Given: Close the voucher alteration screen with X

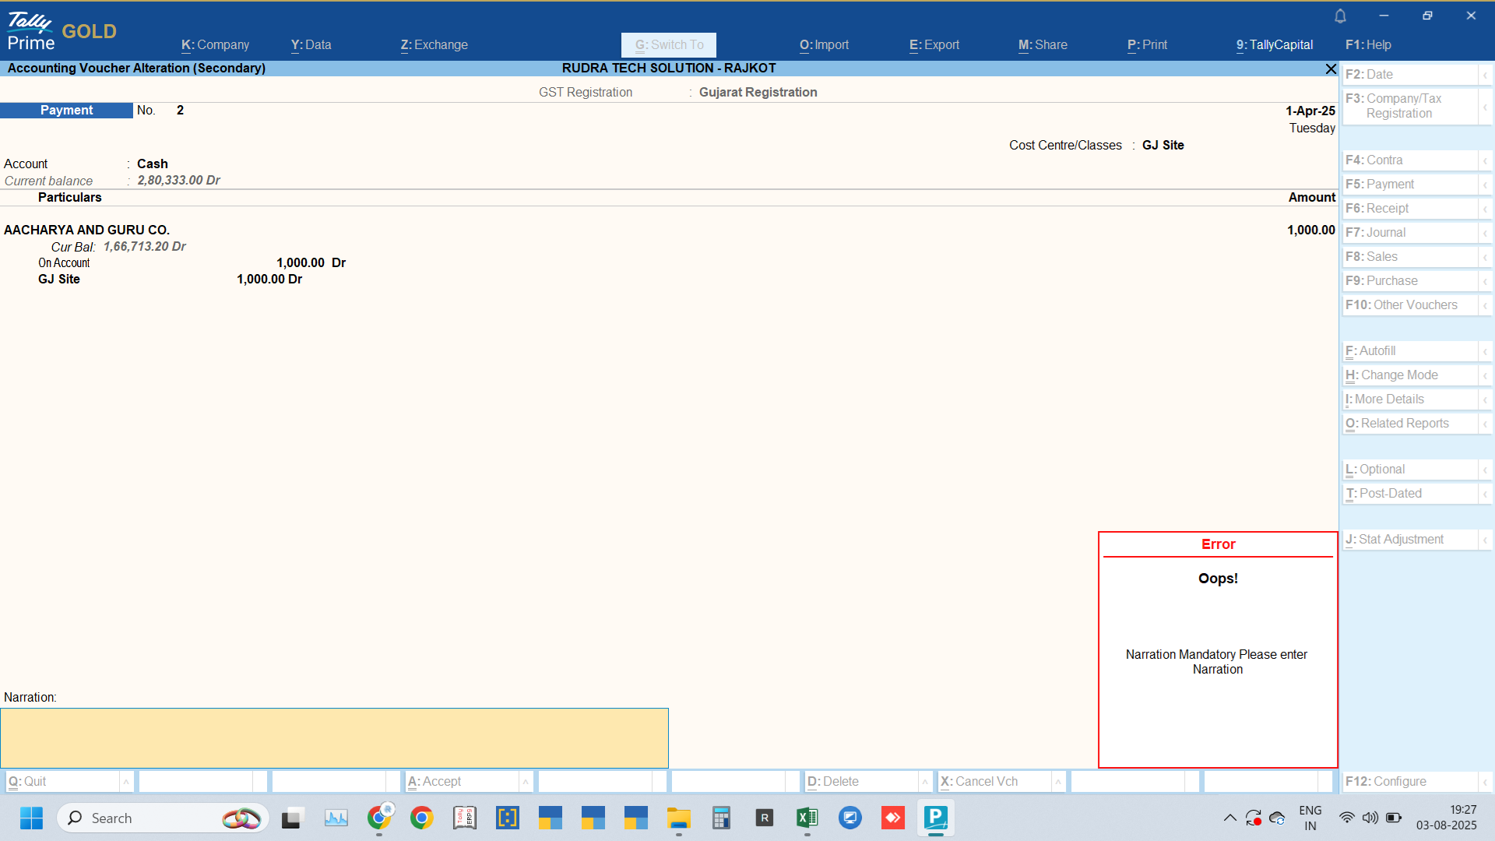Looking at the screenshot, I should (x=1331, y=69).
